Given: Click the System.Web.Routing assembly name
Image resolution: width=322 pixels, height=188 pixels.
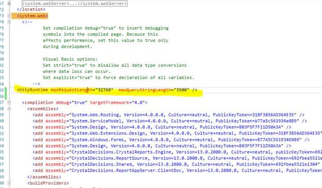Looking at the screenshot, I should (x=95, y=115).
